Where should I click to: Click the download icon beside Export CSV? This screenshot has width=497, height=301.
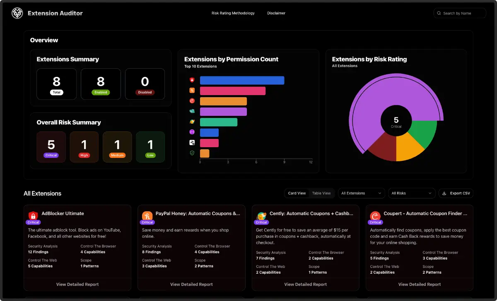(x=444, y=193)
